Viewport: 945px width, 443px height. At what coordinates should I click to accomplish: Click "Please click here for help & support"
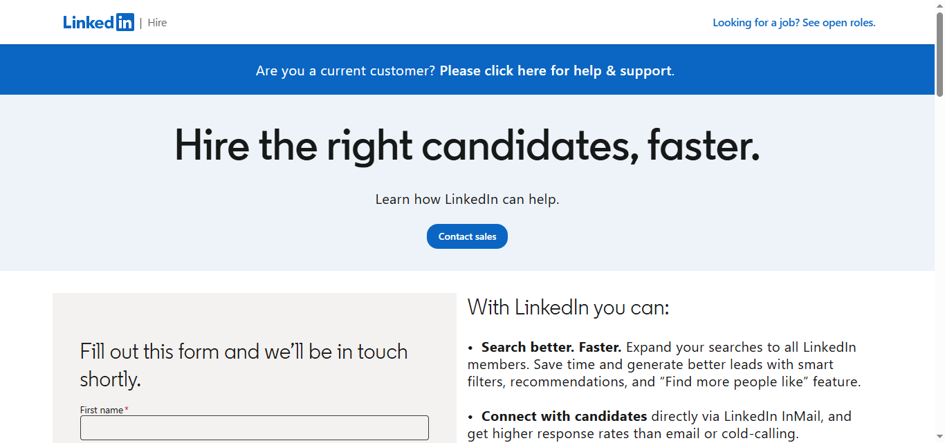coord(555,70)
